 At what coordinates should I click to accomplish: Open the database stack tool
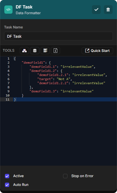35,51
